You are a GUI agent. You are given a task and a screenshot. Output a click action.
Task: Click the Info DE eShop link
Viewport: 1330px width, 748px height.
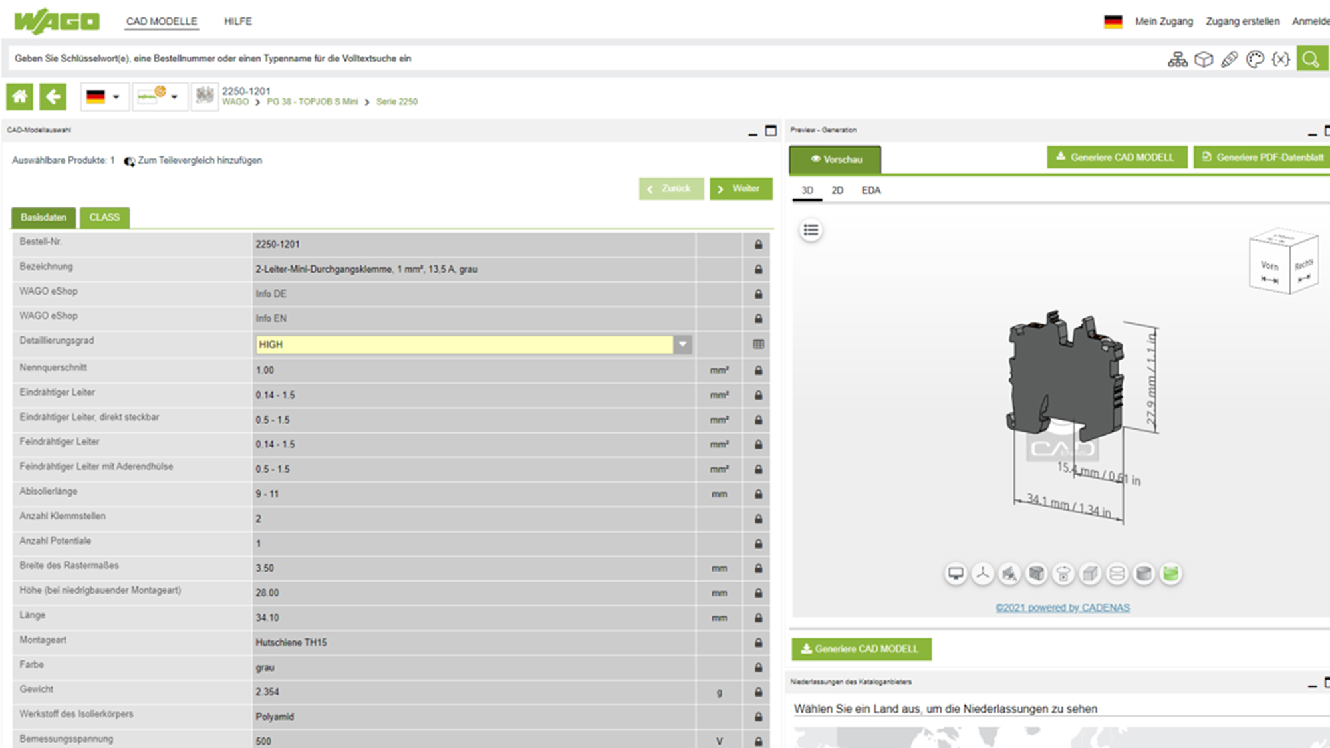(271, 294)
